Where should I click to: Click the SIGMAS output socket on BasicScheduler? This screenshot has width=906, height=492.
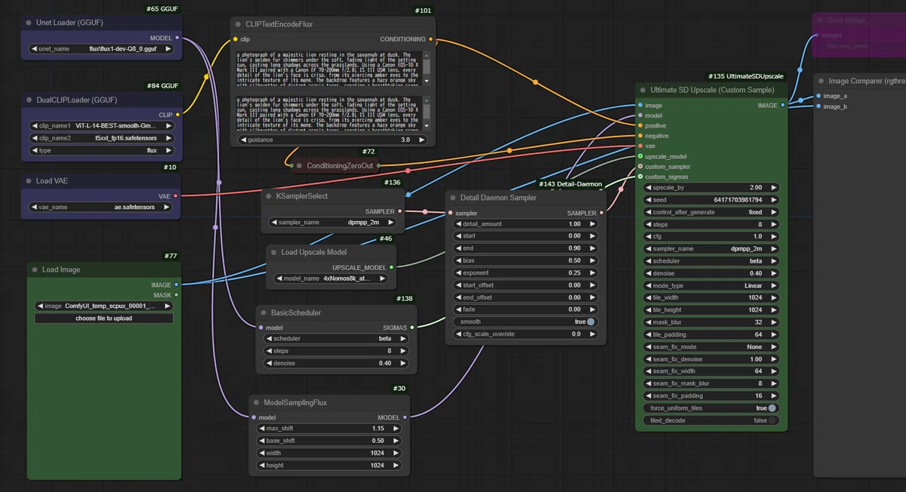click(413, 327)
